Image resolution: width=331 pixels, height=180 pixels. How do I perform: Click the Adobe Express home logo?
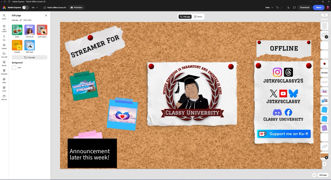click(4, 7)
